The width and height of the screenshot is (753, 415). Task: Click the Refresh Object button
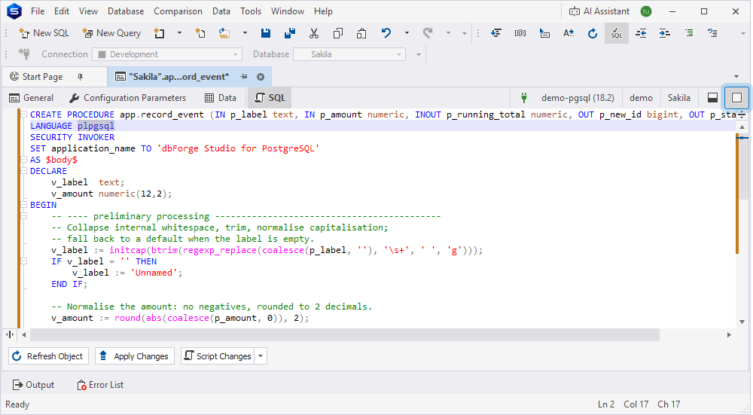(48, 356)
